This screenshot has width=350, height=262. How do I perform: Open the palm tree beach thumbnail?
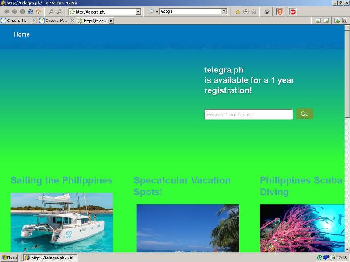[x=188, y=228]
